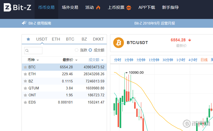
Task: Switch to the ETH market tab
Action: click(56, 39)
